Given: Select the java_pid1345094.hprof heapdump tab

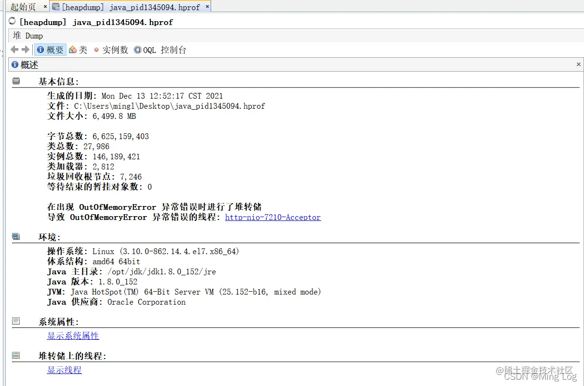Looking at the screenshot, I should point(130,7).
